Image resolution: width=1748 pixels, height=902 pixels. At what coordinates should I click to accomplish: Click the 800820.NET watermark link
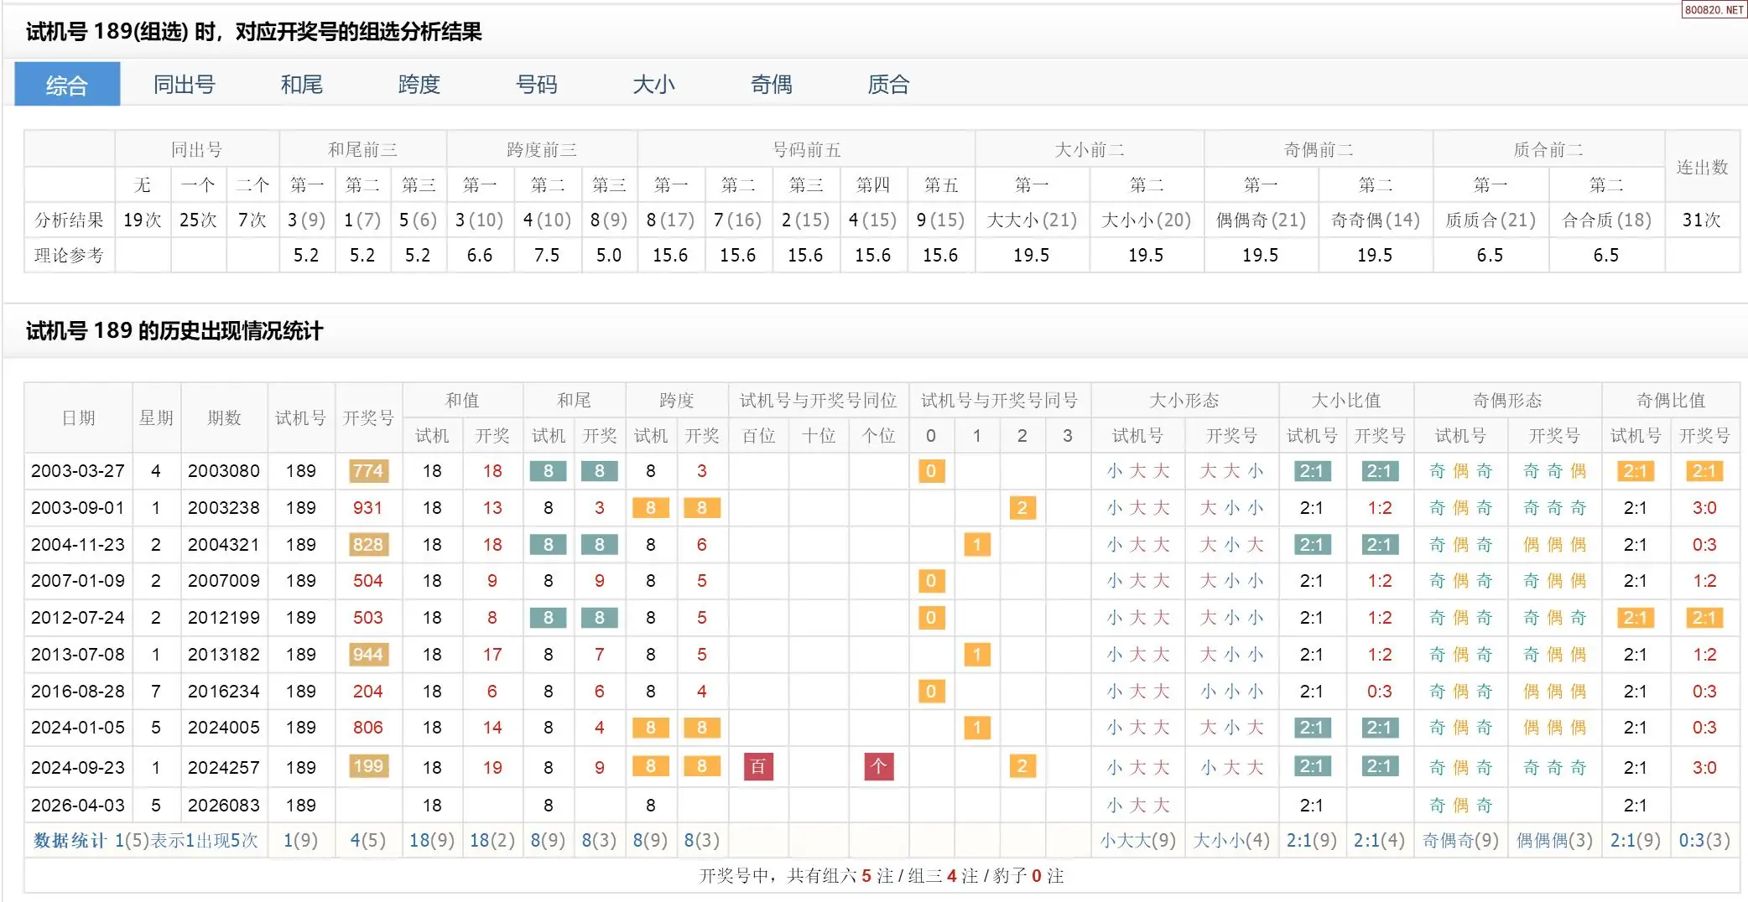pyautogui.click(x=1714, y=9)
